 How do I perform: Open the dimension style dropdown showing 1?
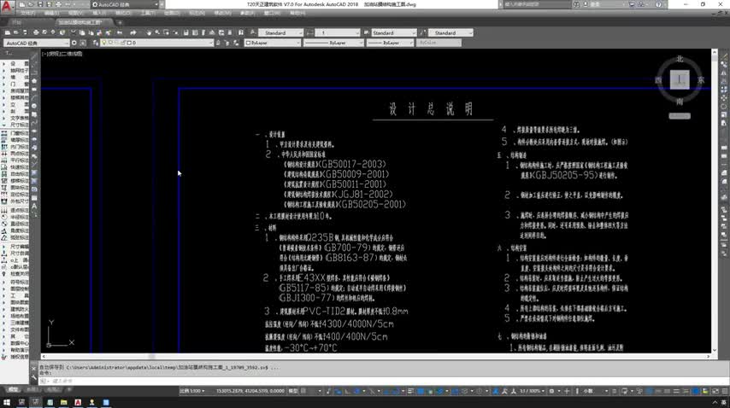coord(338,33)
